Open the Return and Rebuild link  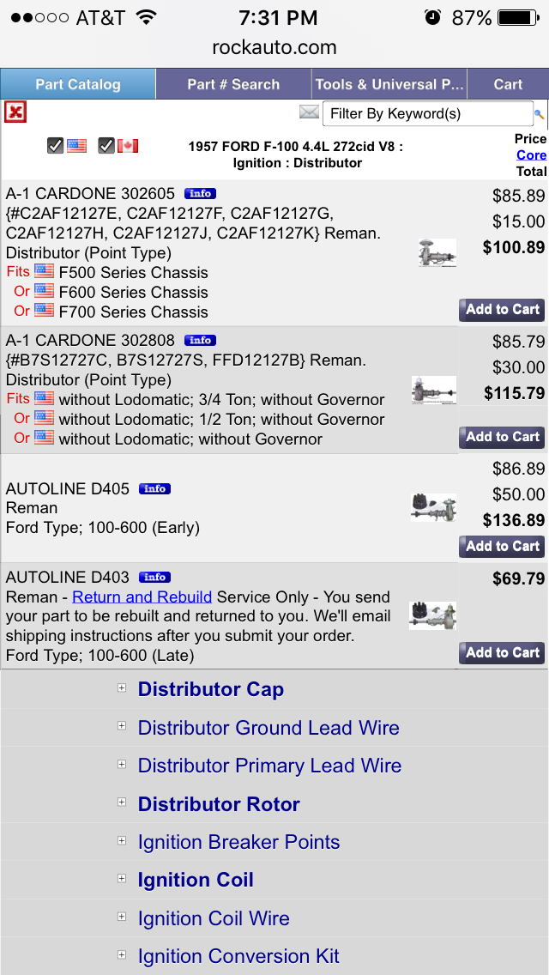tap(142, 597)
